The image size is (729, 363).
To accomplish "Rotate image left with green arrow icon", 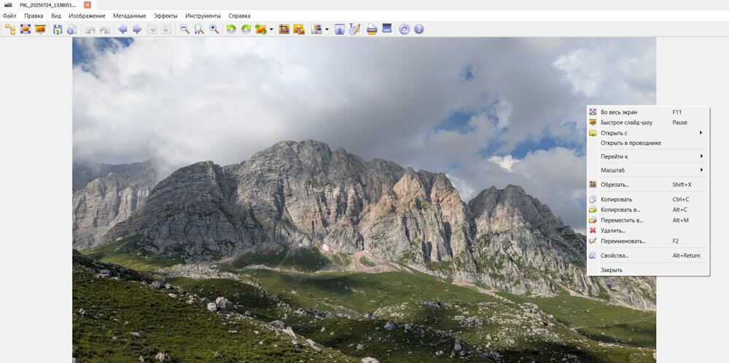I will pos(231,29).
